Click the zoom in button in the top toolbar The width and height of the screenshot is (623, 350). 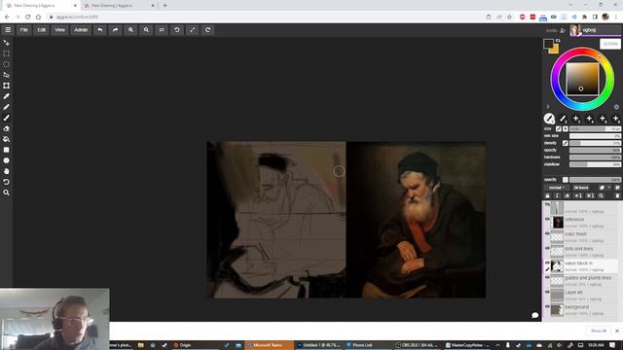(x=130, y=30)
